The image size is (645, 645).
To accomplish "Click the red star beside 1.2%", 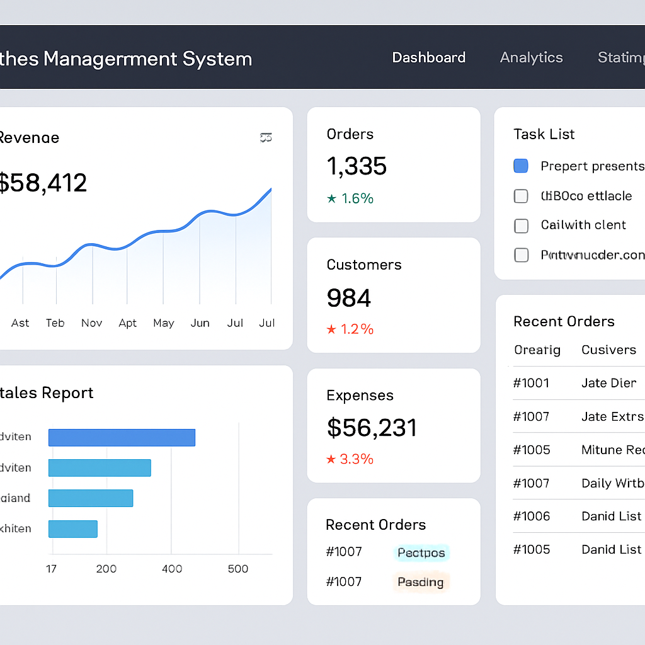I will [x=331, y=329].
